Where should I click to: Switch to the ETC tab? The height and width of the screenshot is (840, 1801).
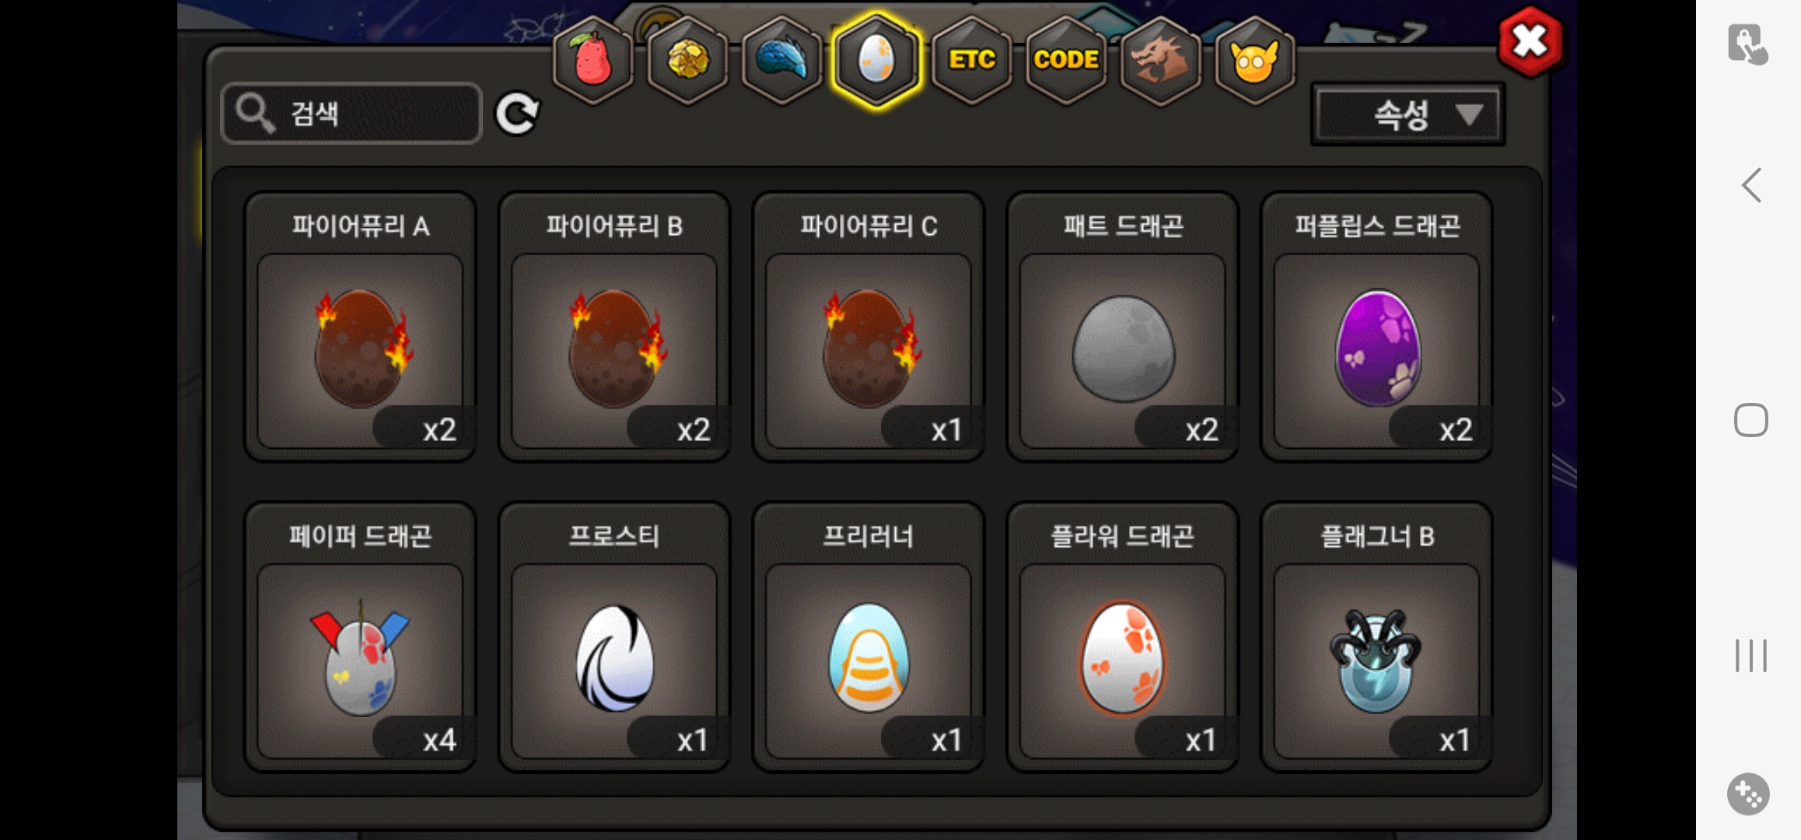coord(971,60)
